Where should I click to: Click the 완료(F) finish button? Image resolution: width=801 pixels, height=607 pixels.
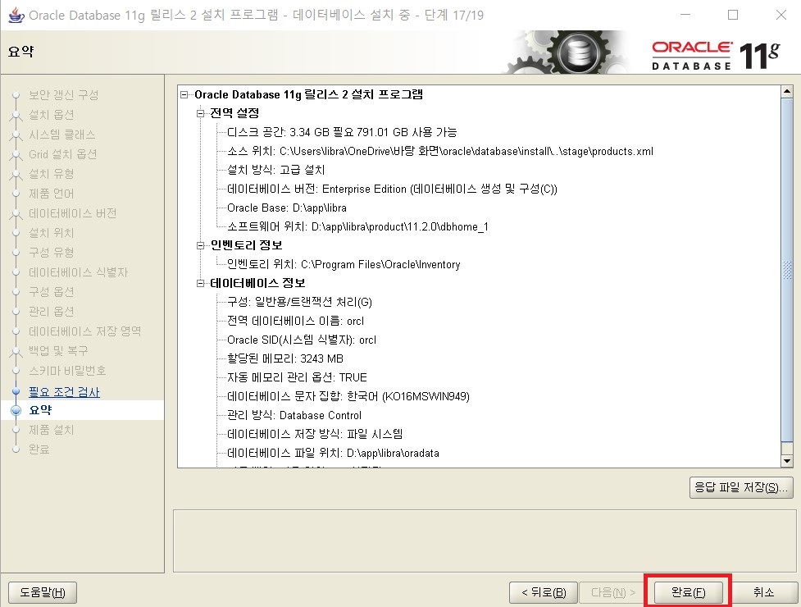coord(688,592)
